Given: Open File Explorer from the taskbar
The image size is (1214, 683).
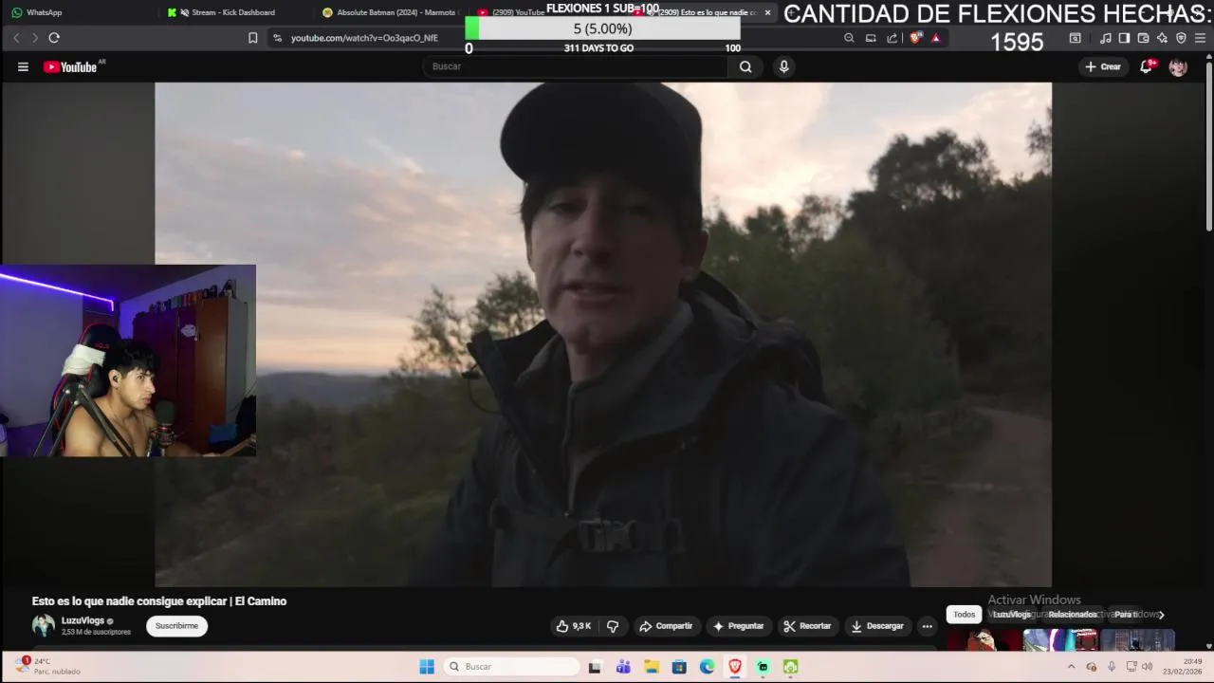Looking at the screenshot, I should click(x=652, y=667).
